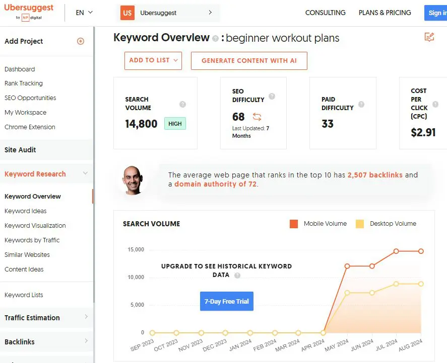Open Similar Websites in the sidebar
The image size is (447, 363).
27,254
